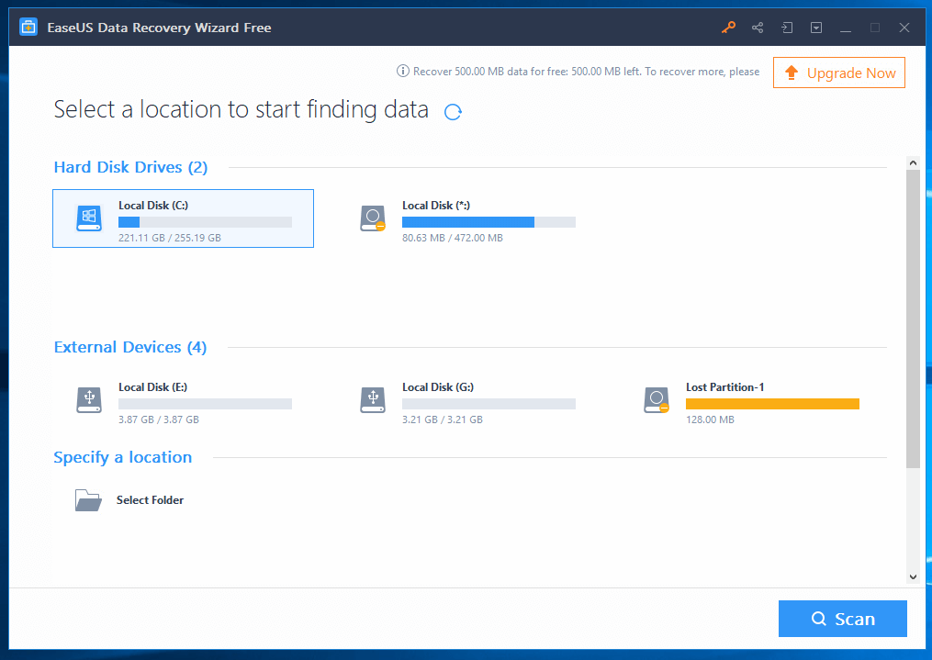Click the Hard Disk Drives (2) heading
This screenshot has width=932, height=660.
[130, 168]
